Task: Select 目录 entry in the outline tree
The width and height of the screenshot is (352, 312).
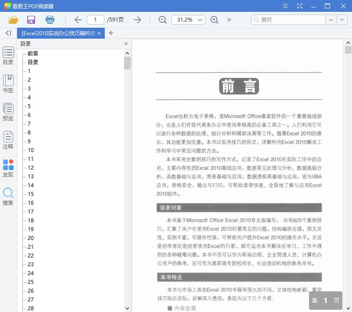Action: coord(33,62)
